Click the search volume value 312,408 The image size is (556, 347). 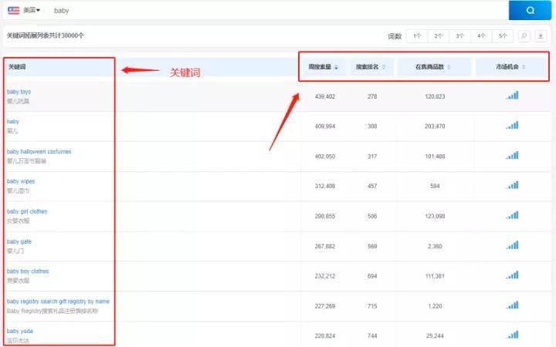(325, 187)
